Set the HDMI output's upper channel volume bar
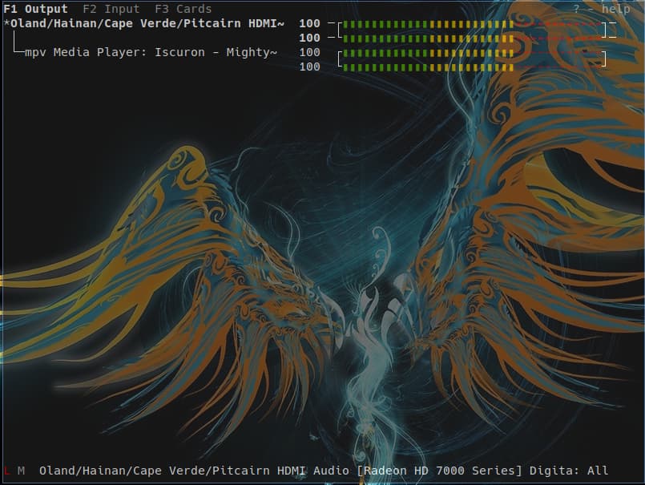This screenshot has height=485, width=645. click(x=472, y=25)
